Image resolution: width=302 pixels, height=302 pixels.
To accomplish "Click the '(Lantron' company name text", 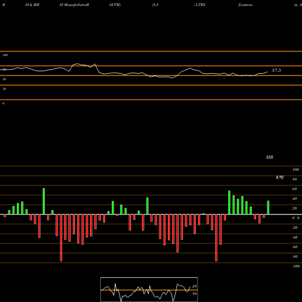I will click(x=245, y=5).
